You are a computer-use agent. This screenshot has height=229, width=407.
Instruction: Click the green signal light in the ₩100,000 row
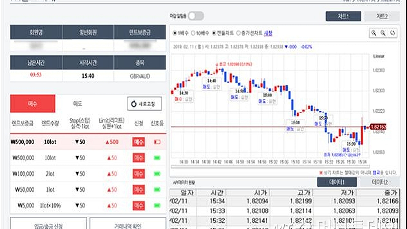157,174
